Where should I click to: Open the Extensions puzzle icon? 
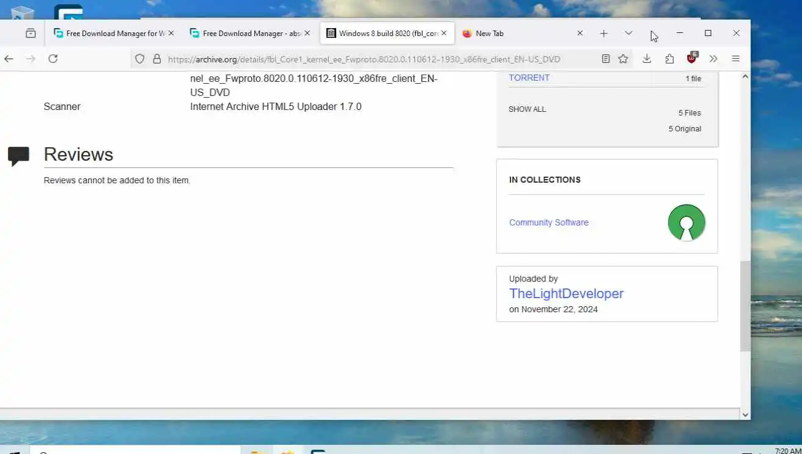coord(669,59)
